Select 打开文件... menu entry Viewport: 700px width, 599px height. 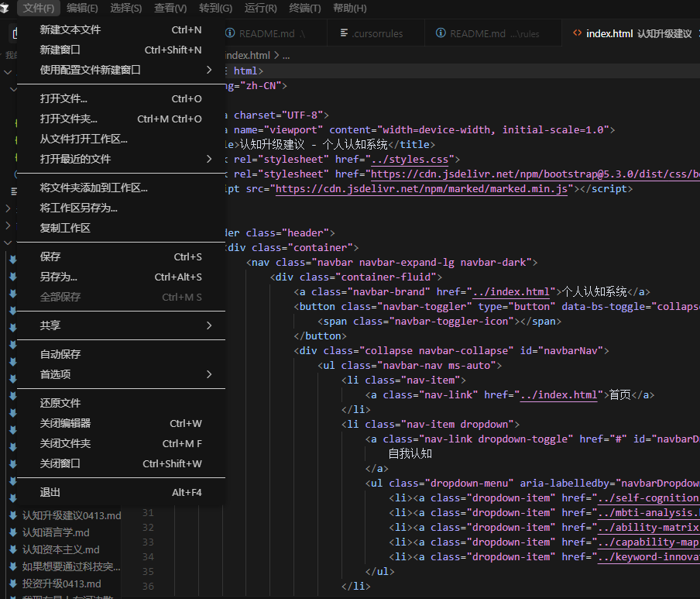[x=121, y=98]
